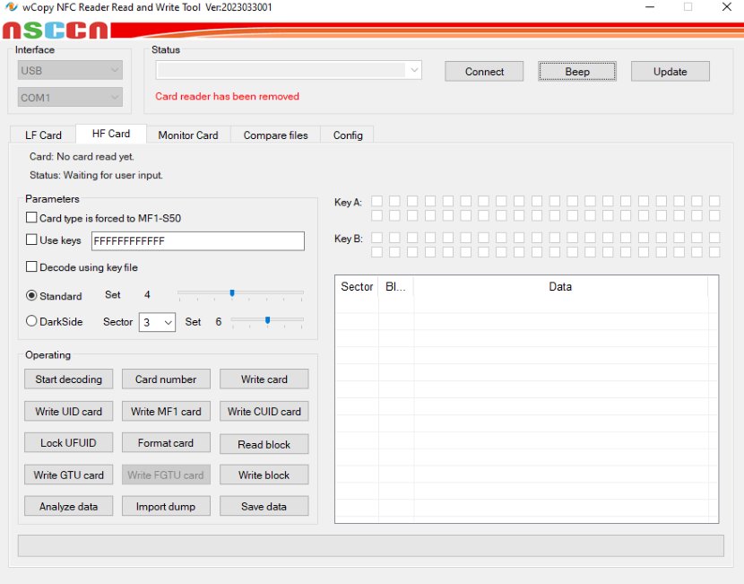Click the Save data button

[264, 507]
